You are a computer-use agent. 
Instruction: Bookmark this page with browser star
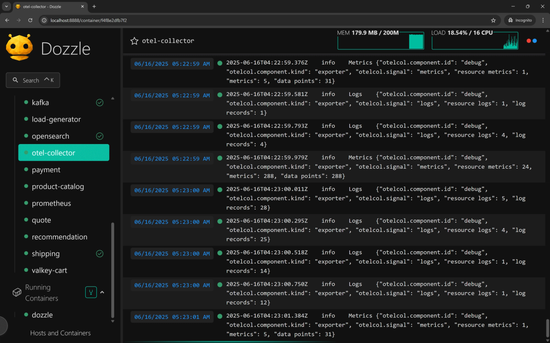(x=493, y=20)
